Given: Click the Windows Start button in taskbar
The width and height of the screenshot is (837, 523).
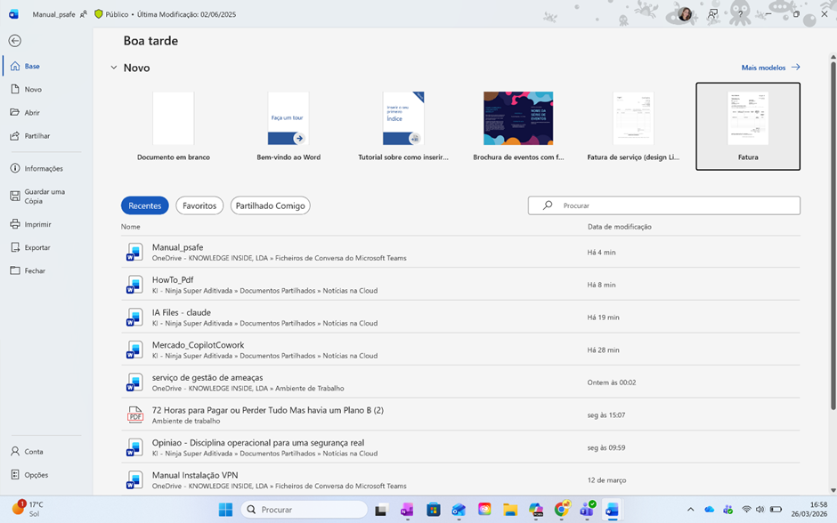Looking at the screenshot, I should (226, 510).
